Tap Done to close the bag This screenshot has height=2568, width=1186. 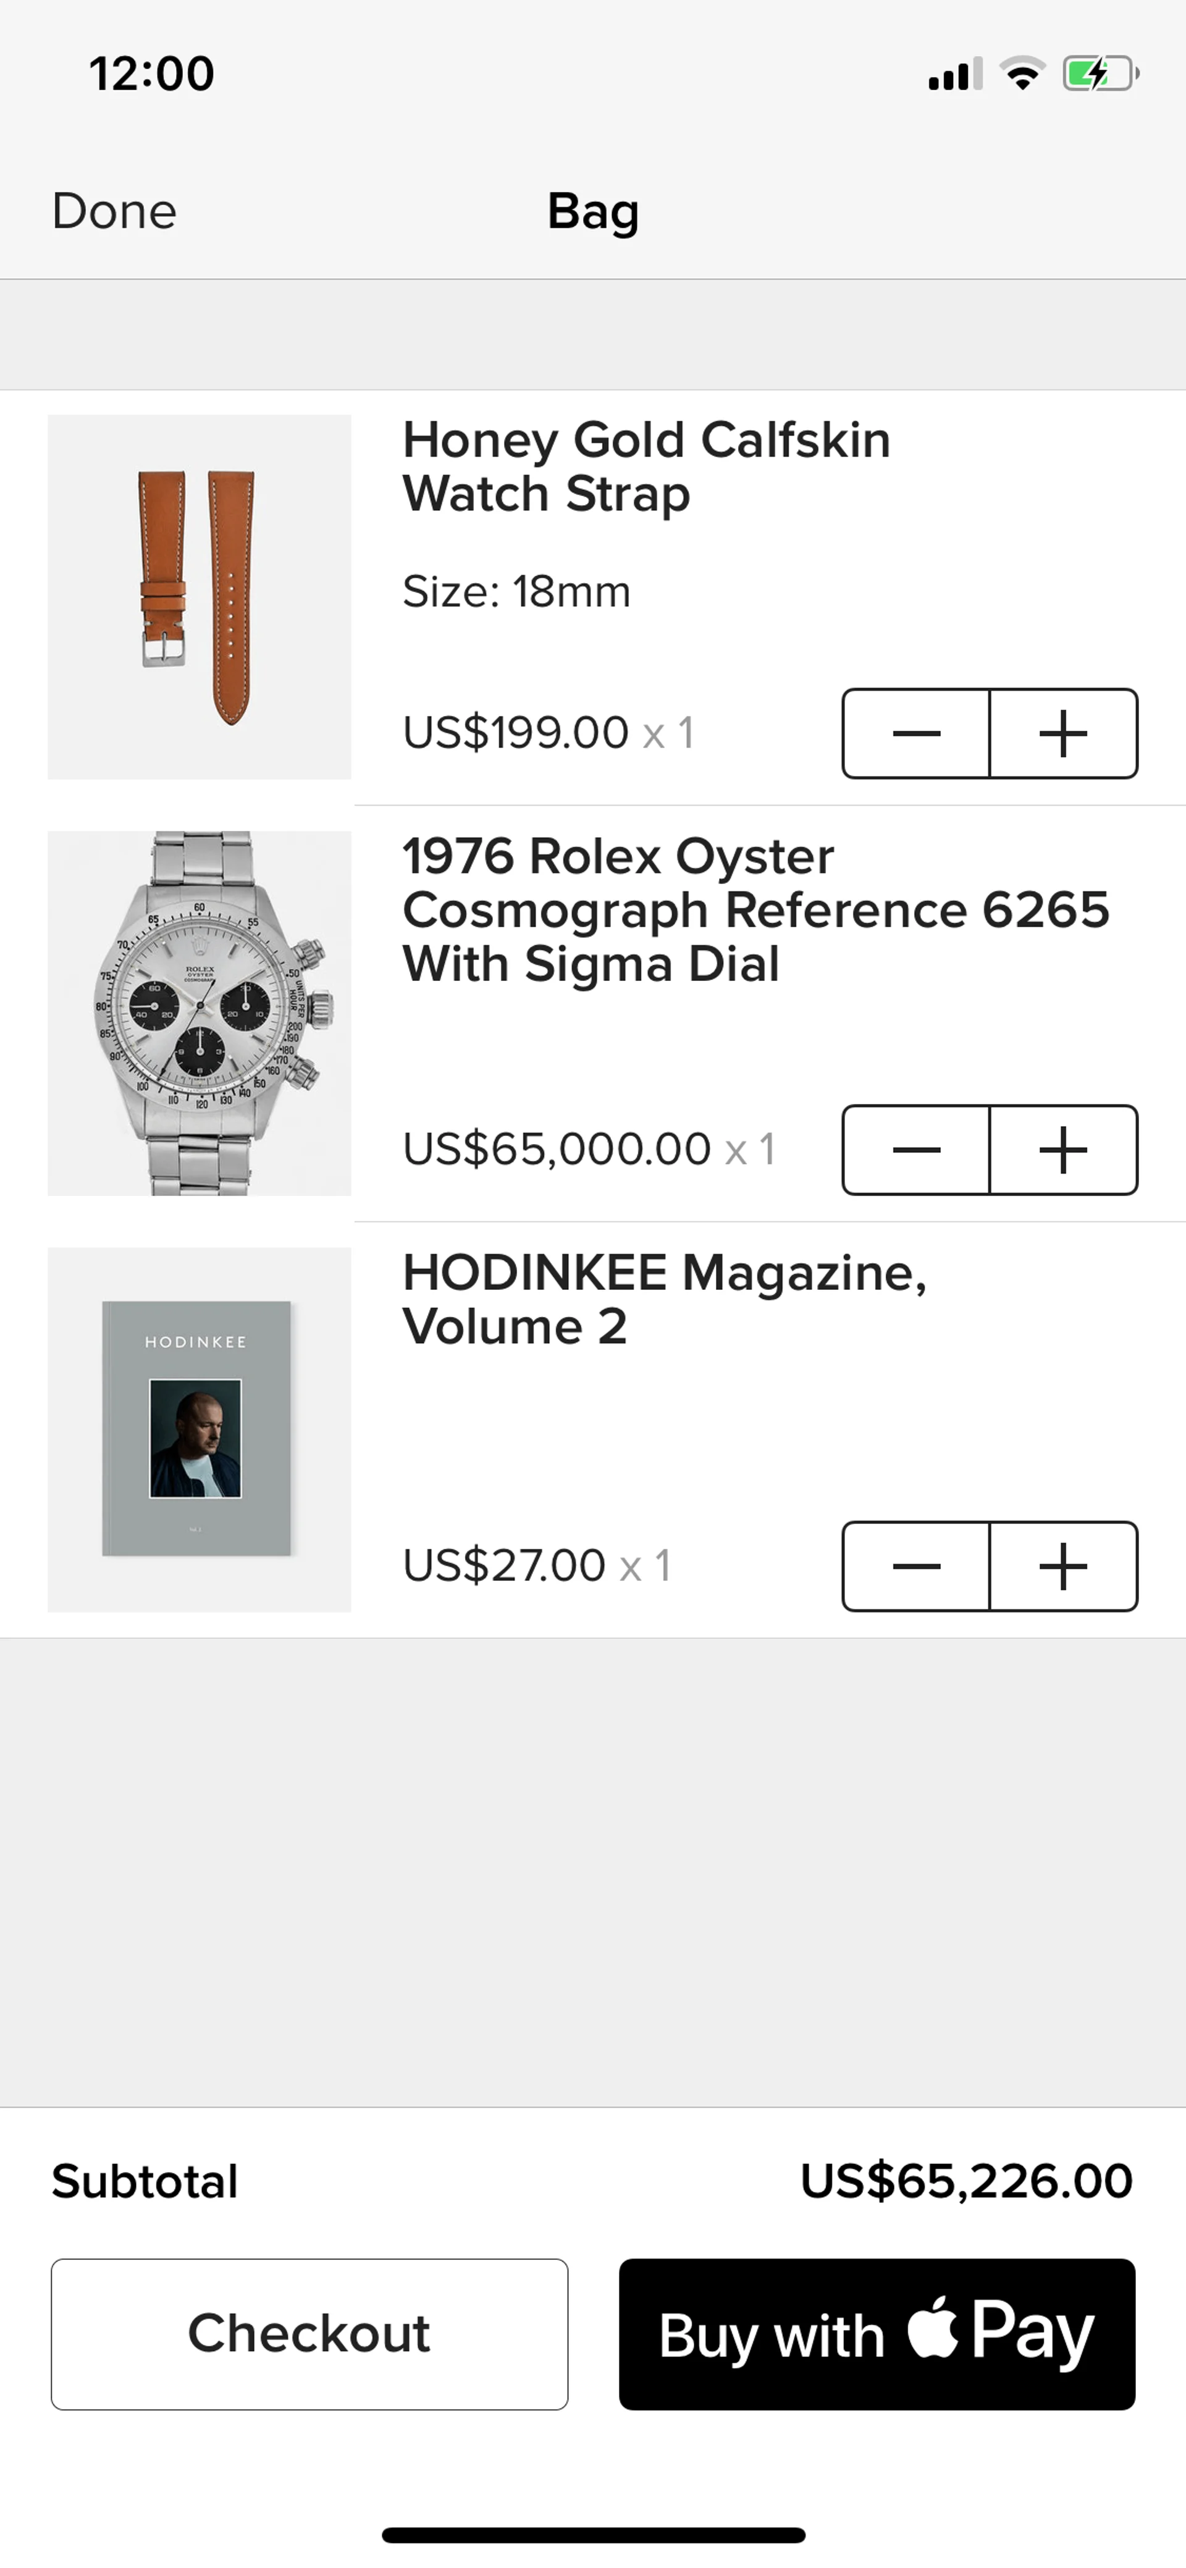pyautogui.click(x=115, y=211)
